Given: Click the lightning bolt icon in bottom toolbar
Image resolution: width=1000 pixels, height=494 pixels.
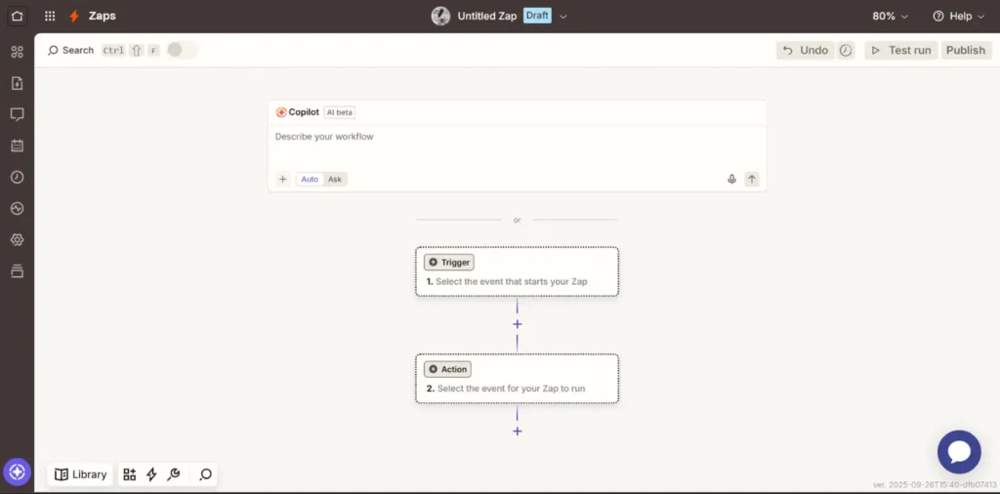Looking at the screenshot, I should (151, 474).
